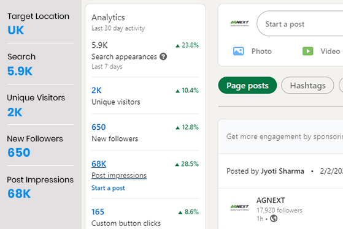Click the Photo icon

[x=239, y=51]
